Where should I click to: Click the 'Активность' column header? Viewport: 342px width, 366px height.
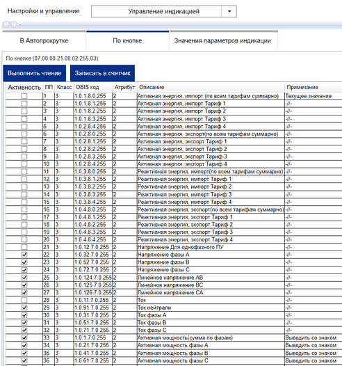point(24,87)
